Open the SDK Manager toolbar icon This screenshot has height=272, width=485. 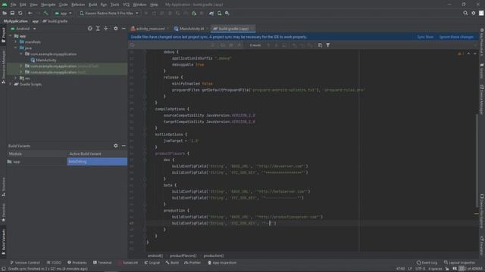227,14
